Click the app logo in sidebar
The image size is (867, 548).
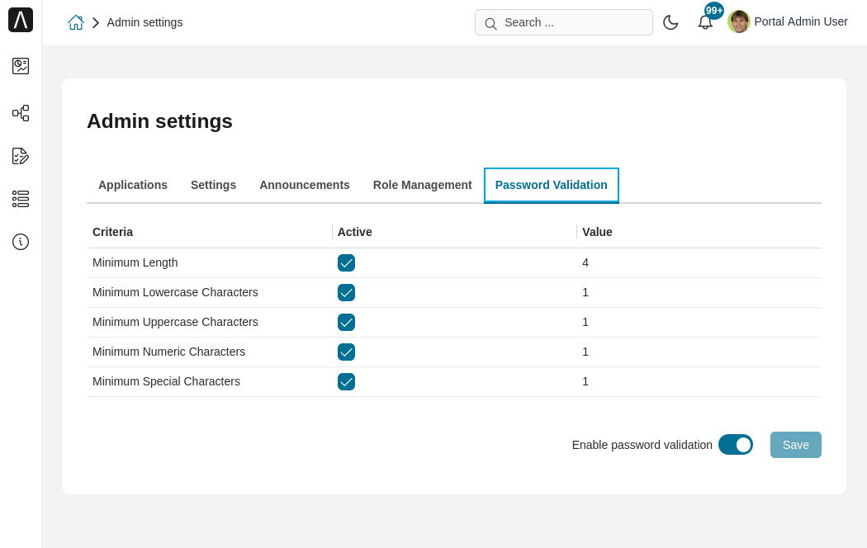(21, 20)
